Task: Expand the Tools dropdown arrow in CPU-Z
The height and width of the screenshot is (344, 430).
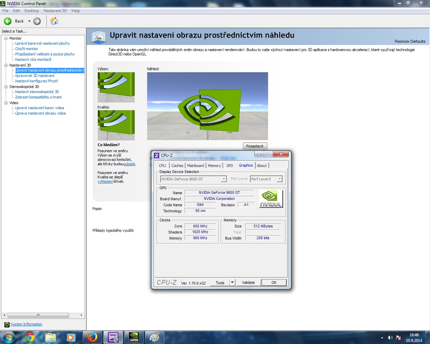Action: [232, 283]
